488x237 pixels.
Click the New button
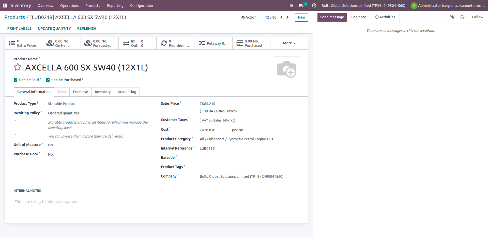301,17
